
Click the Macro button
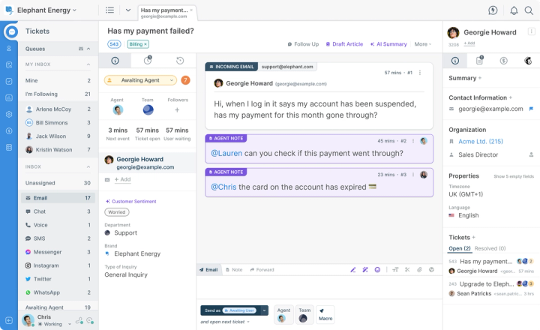click(x=325, y=314)
